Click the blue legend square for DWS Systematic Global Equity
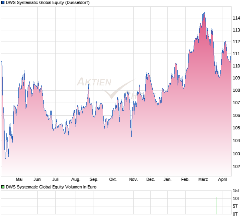Viewport: 248px width, 218px height. pyautogui.click(x=3, y=2)
